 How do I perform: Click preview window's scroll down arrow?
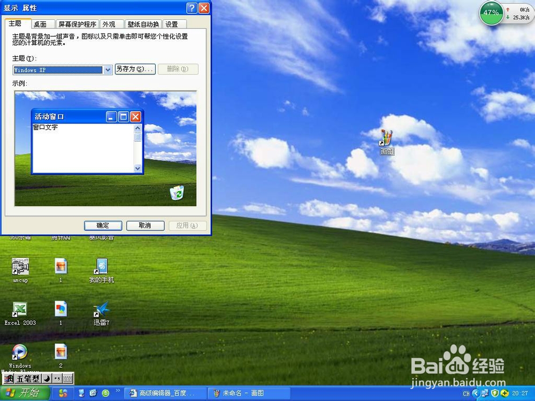(x=137, y=168)
